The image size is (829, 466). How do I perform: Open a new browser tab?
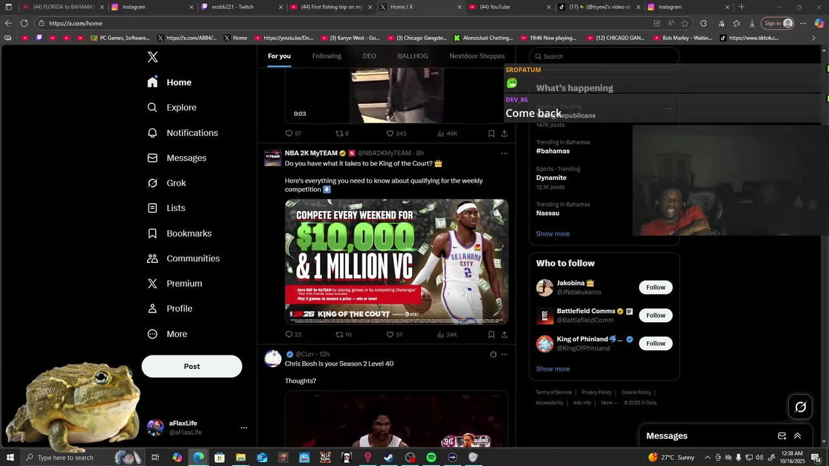pyautogui.click(x=742, y=6)
